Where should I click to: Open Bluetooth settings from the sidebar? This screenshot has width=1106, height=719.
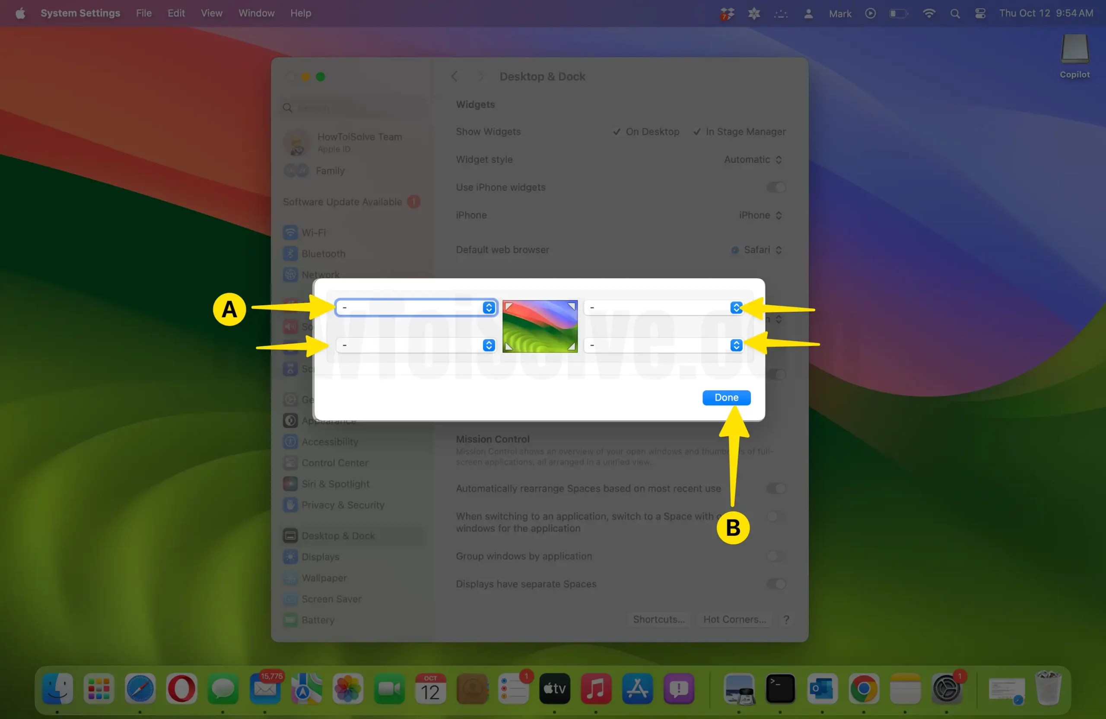click(x=324, y=253)
